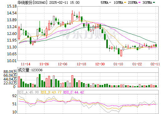This screenshot has height=114, width=163.
Task: Click the 成交量:123336 volume label
Action: tap(30, 70)
